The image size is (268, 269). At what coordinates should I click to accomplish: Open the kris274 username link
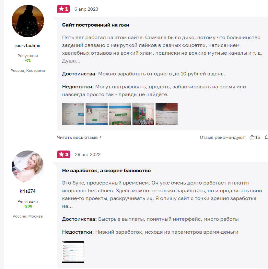[x=28, y=191]
